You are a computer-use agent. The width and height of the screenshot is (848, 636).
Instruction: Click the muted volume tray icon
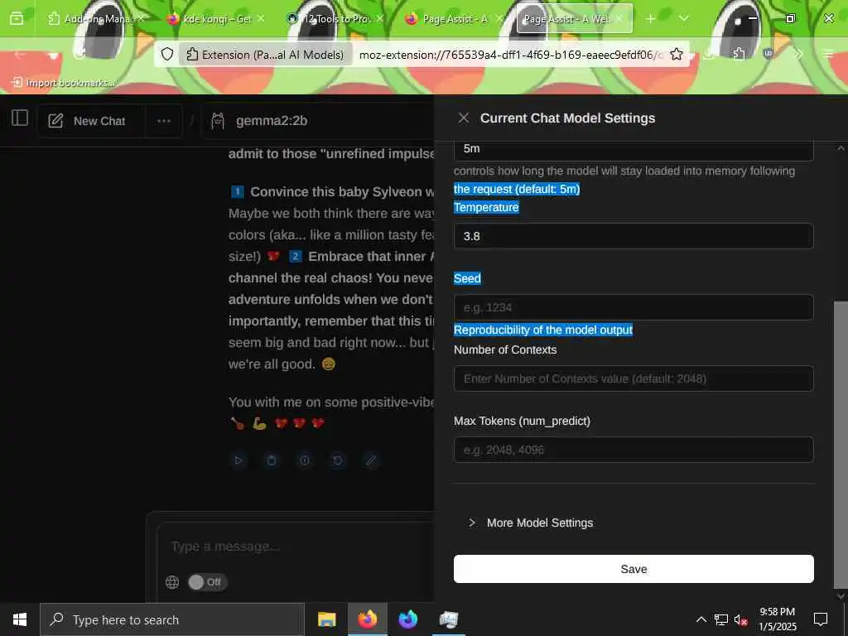click(x=740, y=619)
